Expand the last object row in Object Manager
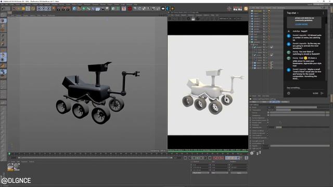 253,68
